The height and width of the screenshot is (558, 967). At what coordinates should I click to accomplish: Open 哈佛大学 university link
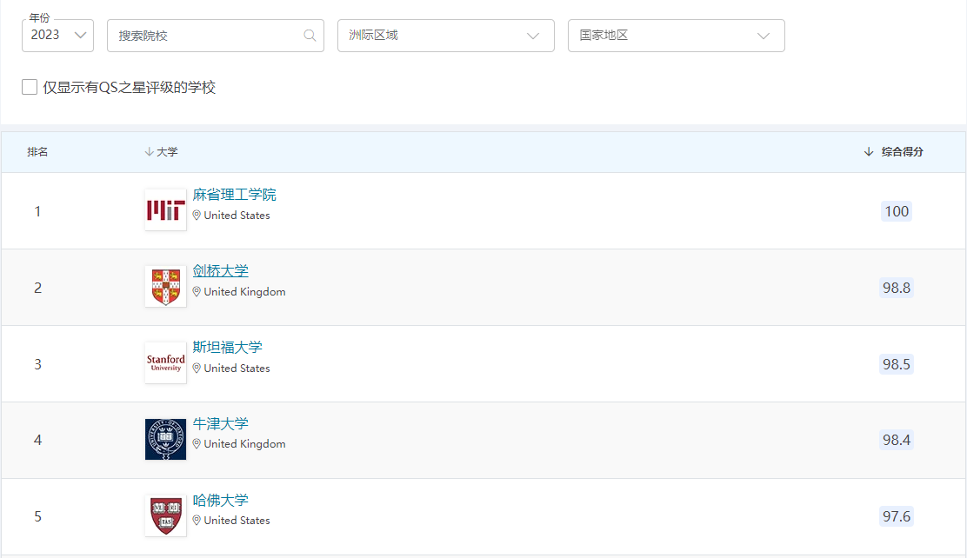tap(220, 500)
